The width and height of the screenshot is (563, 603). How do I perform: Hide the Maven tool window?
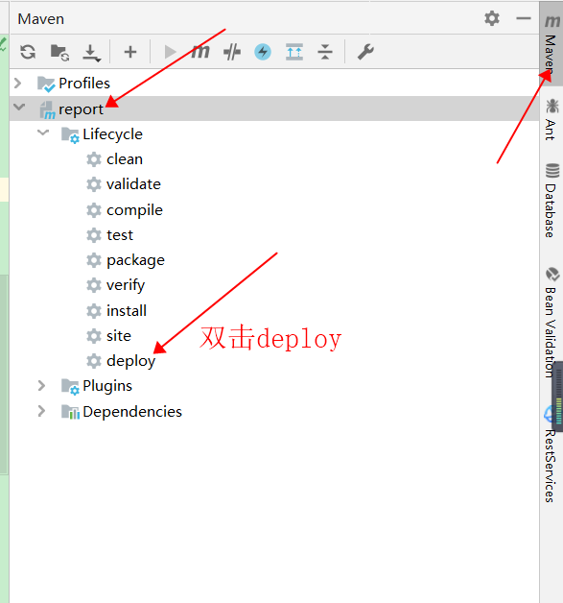(523, 18)
